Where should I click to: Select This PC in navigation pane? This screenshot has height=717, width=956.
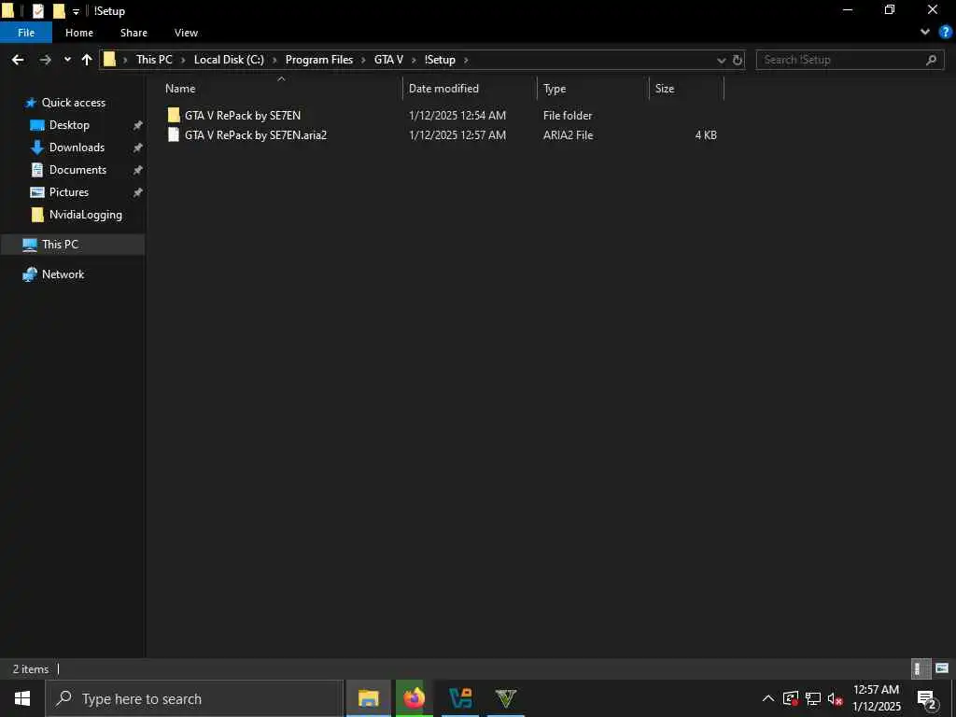click(60, 245)
